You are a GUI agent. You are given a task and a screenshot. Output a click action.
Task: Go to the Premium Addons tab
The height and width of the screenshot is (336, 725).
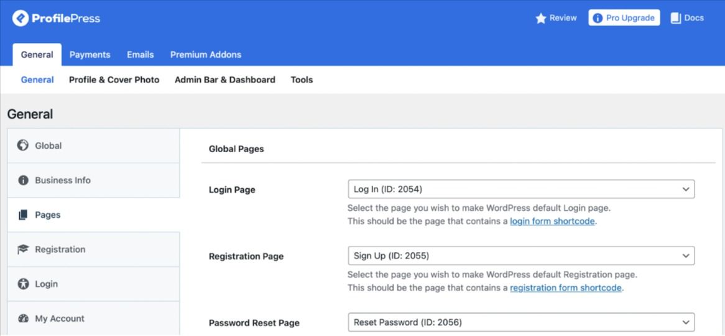click(206, 55)
